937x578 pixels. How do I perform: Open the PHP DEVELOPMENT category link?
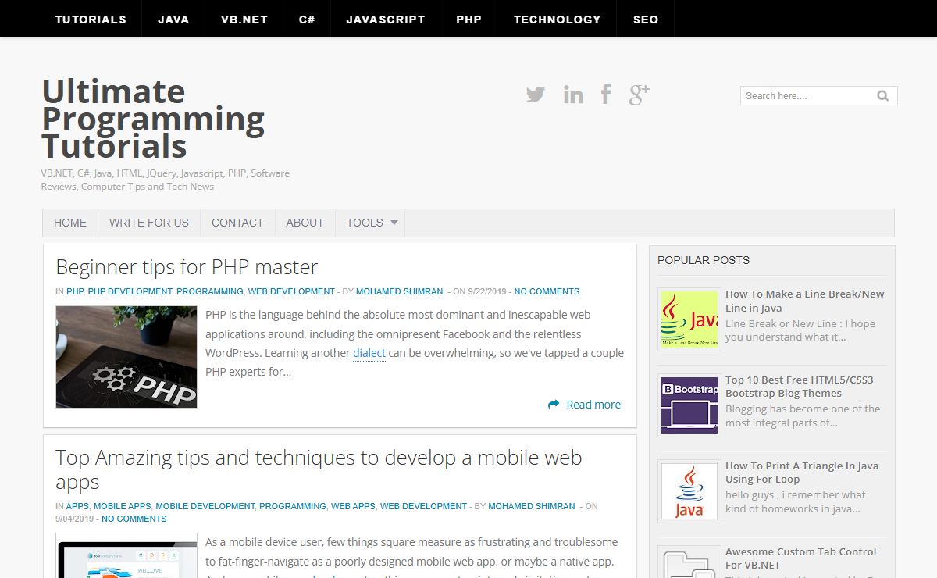[130, 291]
